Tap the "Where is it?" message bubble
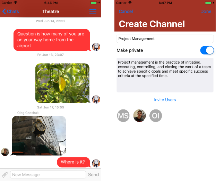 pos(73,162)
